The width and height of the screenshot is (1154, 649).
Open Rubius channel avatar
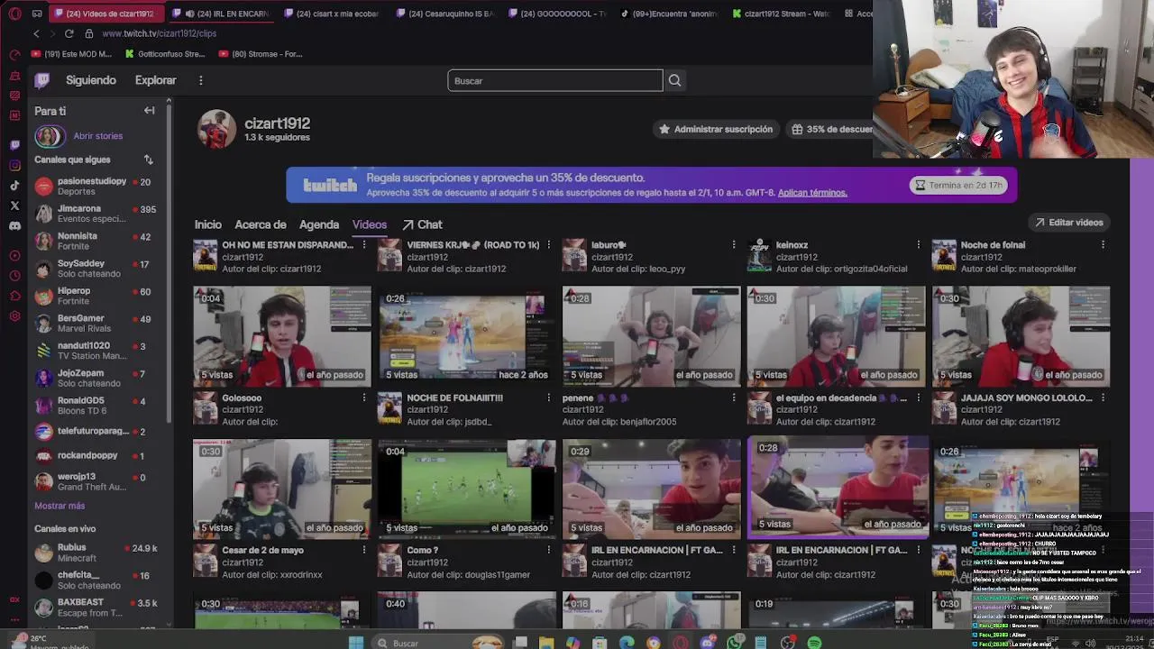pyautogui.click(x=43, y=553)
